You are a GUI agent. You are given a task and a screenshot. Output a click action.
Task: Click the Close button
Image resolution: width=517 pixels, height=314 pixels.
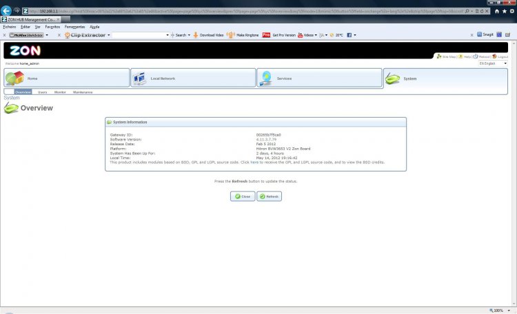243,196
